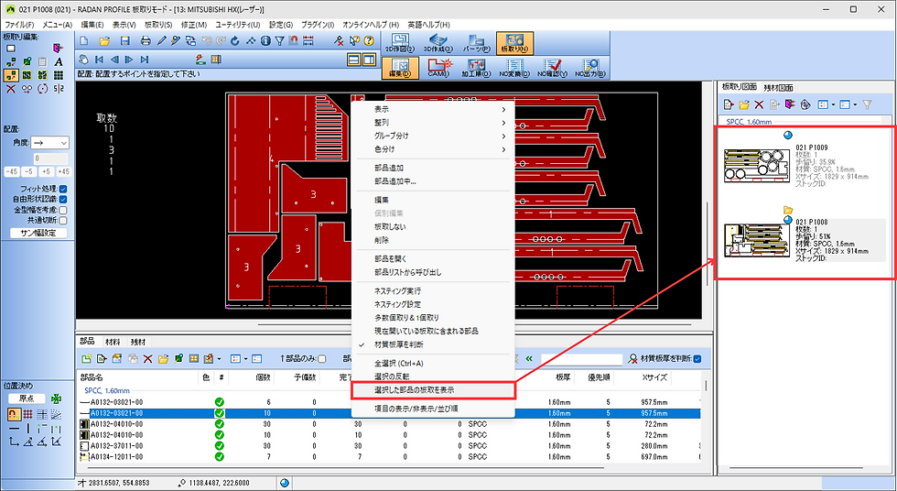
Task: Click the blue refresh arrow icon
Action: (x=235, y=40)
